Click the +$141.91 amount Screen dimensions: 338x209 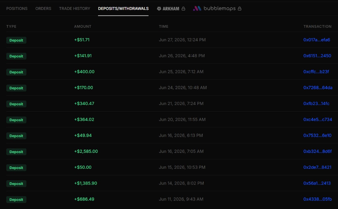(83, 56)
